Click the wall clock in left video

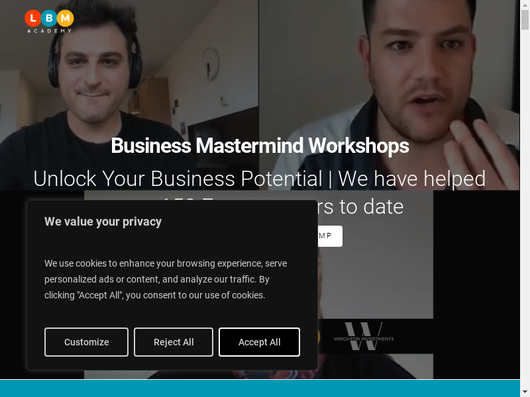(211, 64)
